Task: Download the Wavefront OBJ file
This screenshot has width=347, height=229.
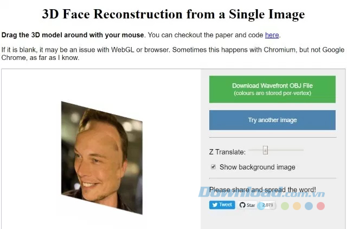Action: 272,89
